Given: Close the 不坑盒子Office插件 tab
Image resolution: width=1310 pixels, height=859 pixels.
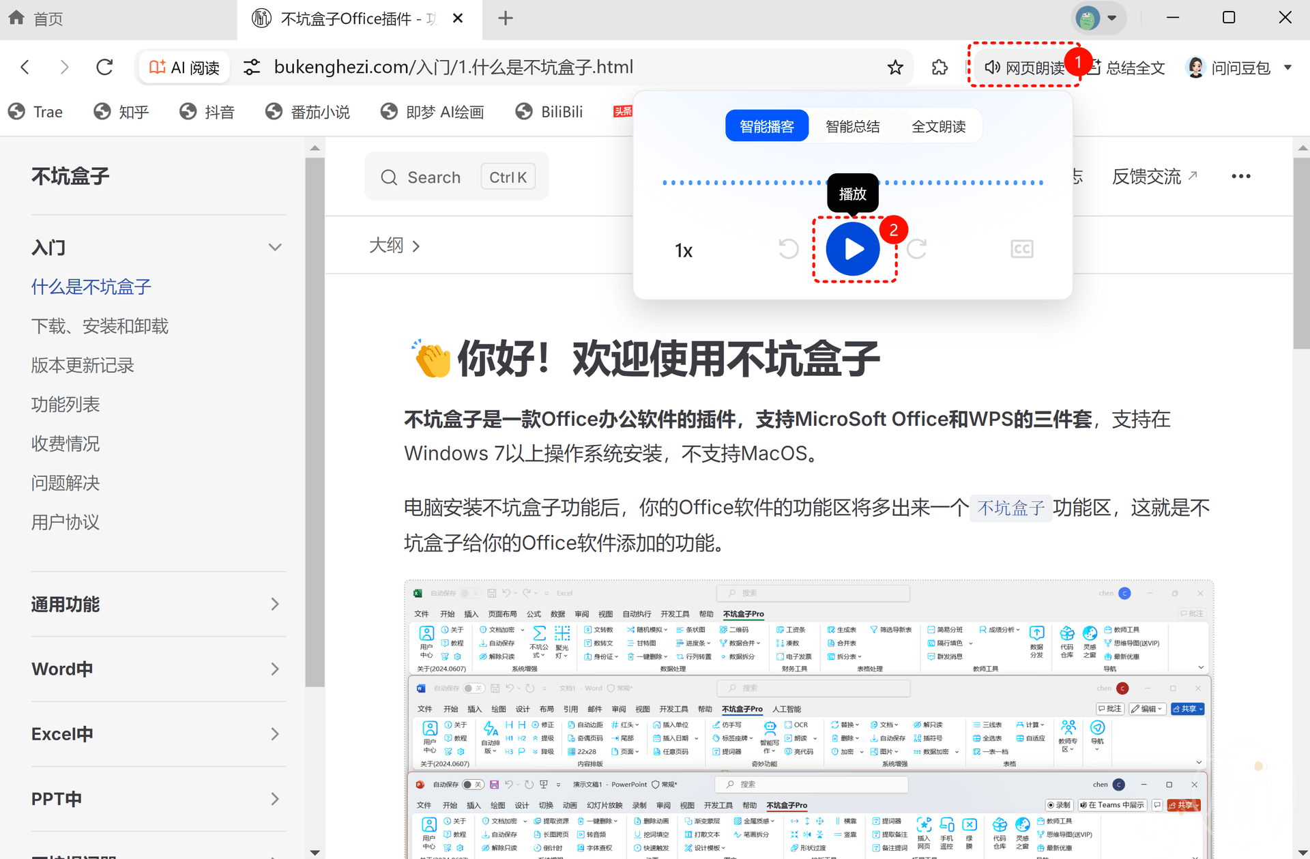Looking at the screenshot, I should pos(458,18).
